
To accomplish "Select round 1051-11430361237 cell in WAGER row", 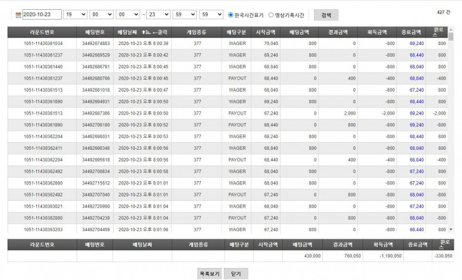I will [43, 55].
